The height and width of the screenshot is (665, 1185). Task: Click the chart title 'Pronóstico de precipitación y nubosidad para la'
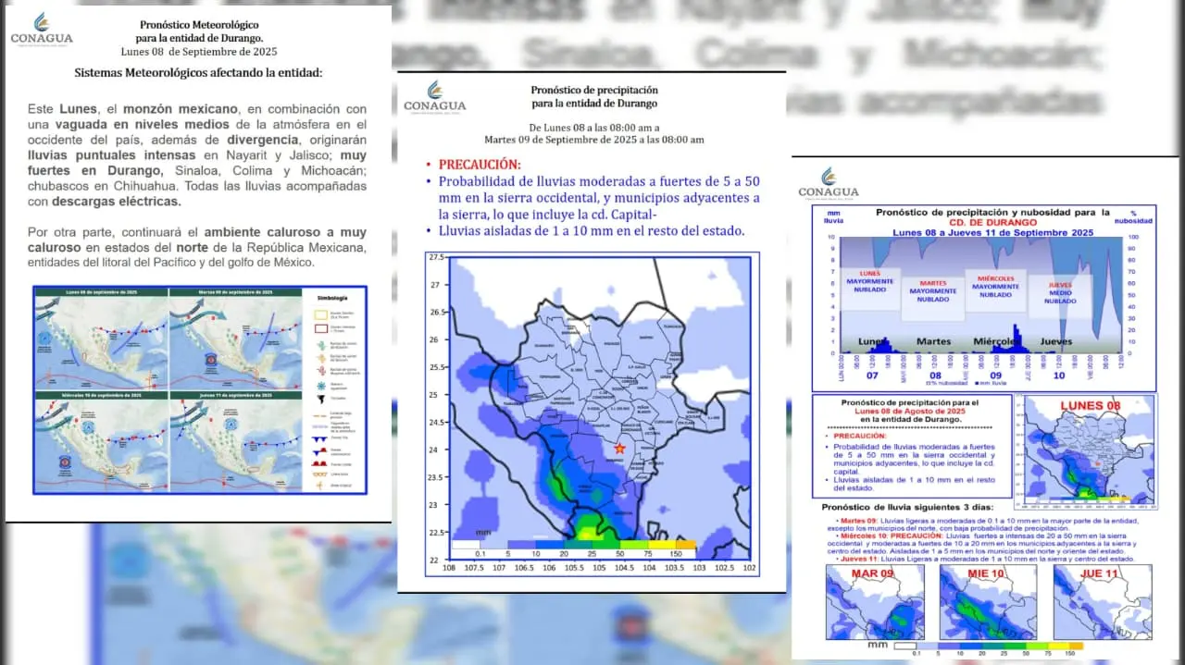click(x=992, y=212)
